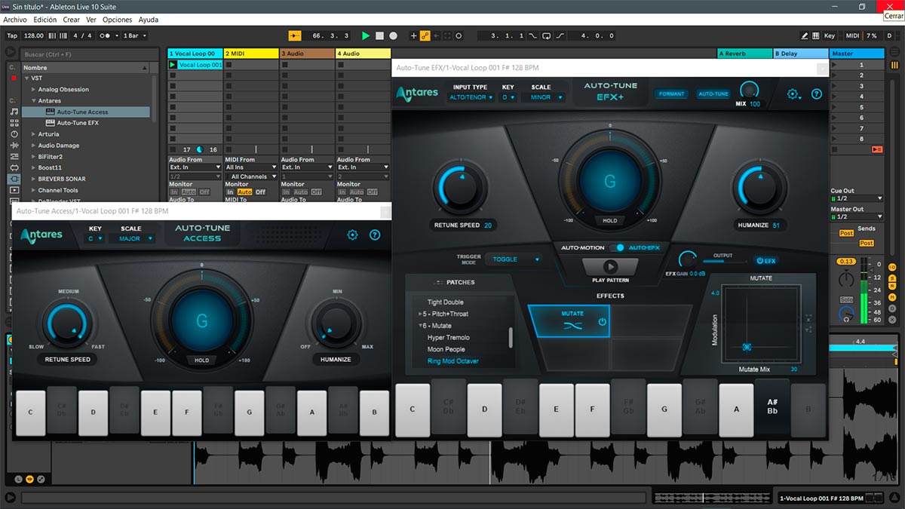Set MIDI track Monitor to In

pyautogui.click(x=231, y=192)
